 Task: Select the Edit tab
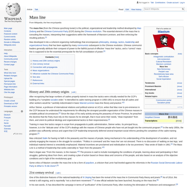[x=127, y=9]
